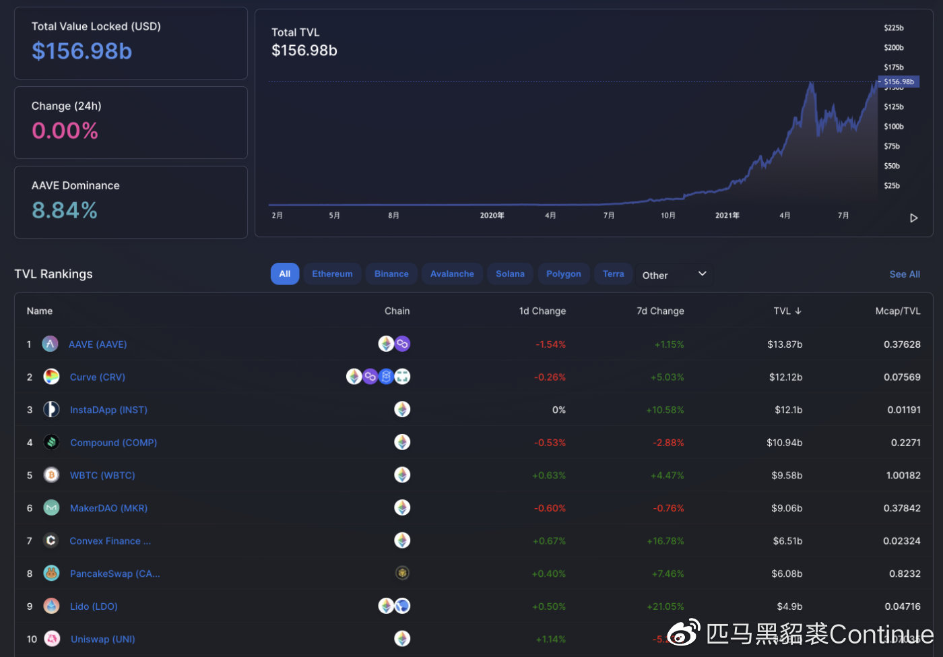Viewport: 943px width, 657px height.
Task: Click the Ethereum chain icon in the Curve row
Action: point(354,377)
